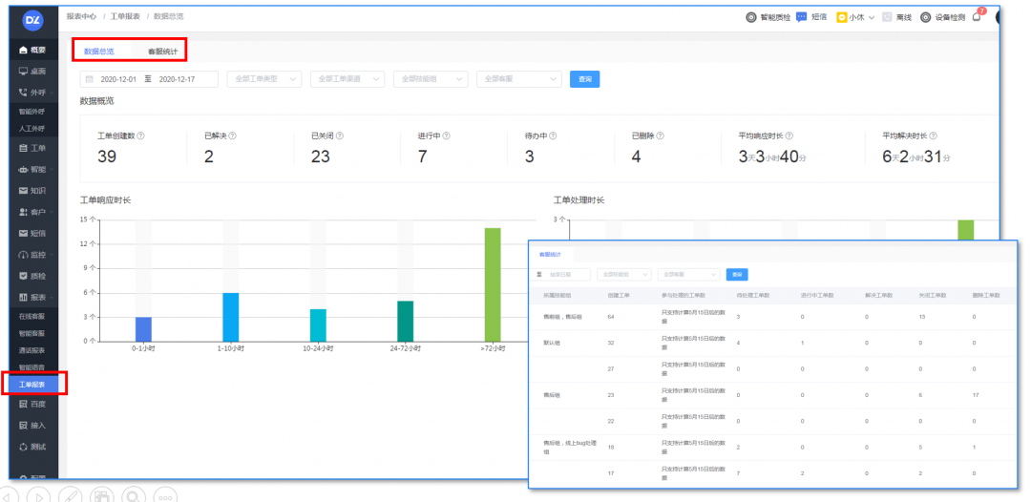Click the start date field 2020-12-01

click(x=119, y=79)
